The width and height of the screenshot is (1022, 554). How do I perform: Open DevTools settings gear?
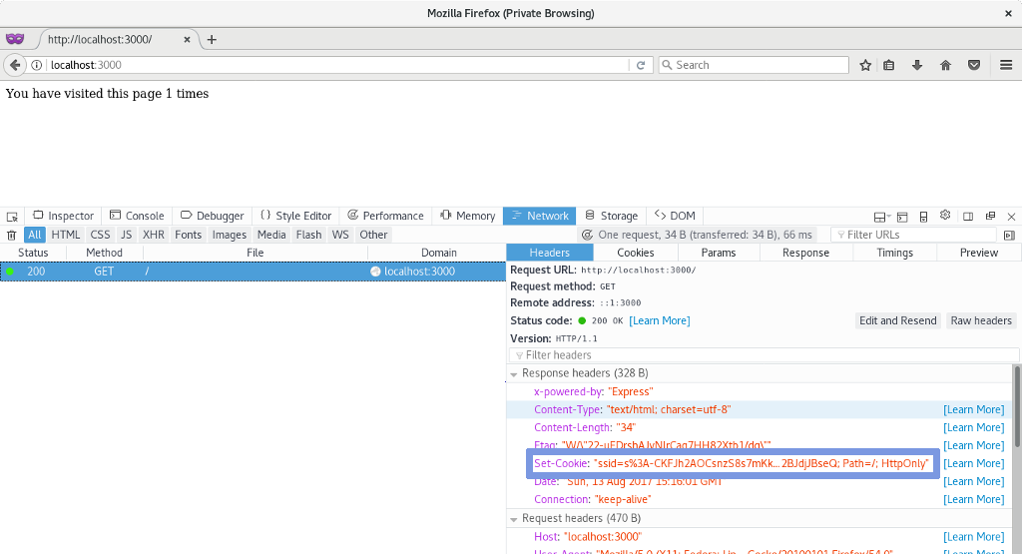pyautogui.click(x=945, y=216)
